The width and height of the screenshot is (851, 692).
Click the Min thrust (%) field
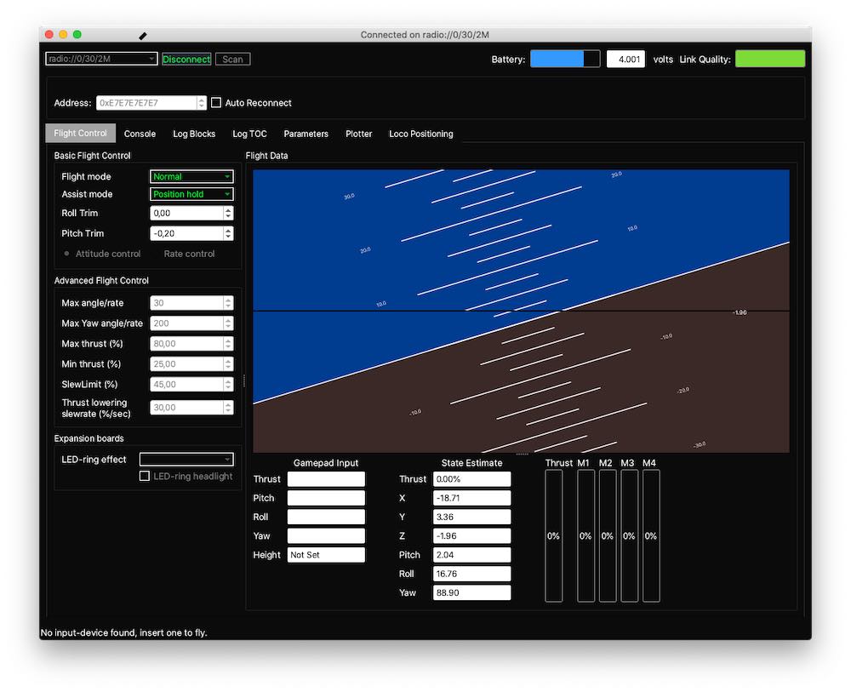tap(186, 363)
